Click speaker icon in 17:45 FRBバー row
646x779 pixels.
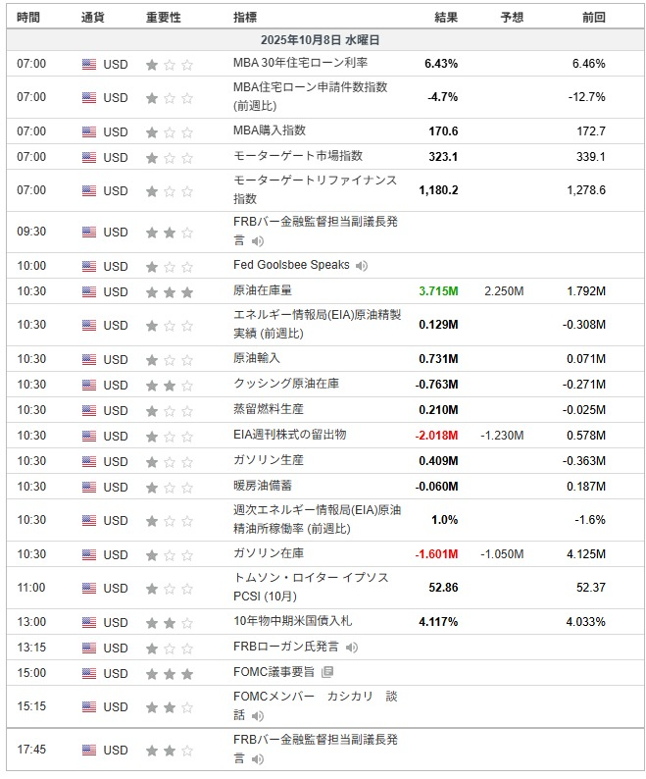(258, 758)
